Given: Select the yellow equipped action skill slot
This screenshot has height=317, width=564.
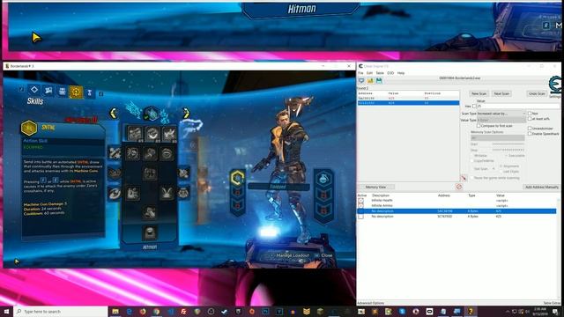Looking at the screenshot, I should [x=237, y=178].
